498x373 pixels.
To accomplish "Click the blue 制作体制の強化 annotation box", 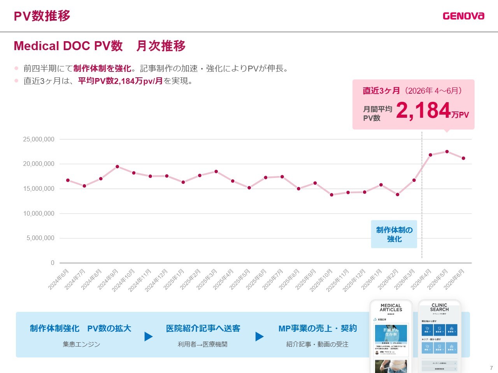I will coord(394,234).
